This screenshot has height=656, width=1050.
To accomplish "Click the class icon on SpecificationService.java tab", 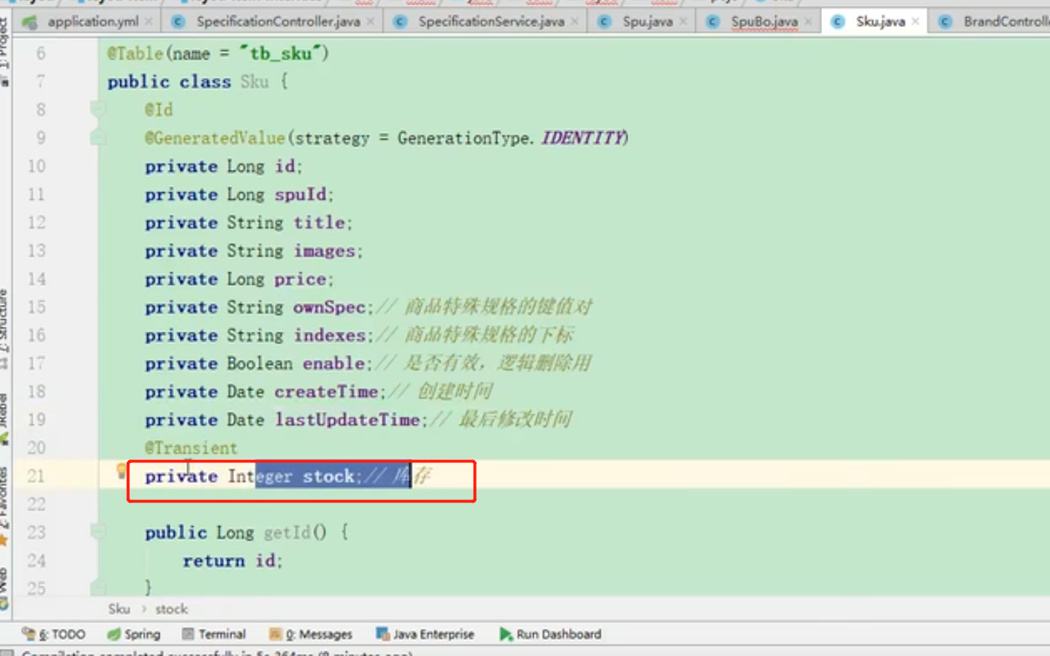I will point(400,22).
